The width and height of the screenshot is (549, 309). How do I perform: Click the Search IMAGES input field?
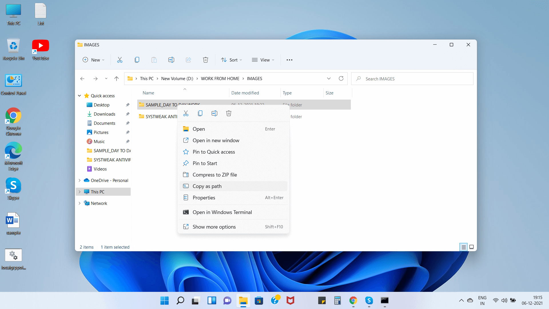tap(412, 78)
